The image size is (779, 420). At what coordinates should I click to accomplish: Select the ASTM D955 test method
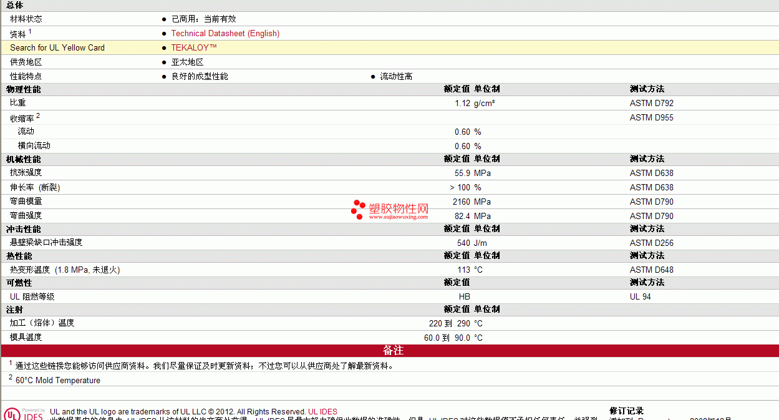(652, 118)
